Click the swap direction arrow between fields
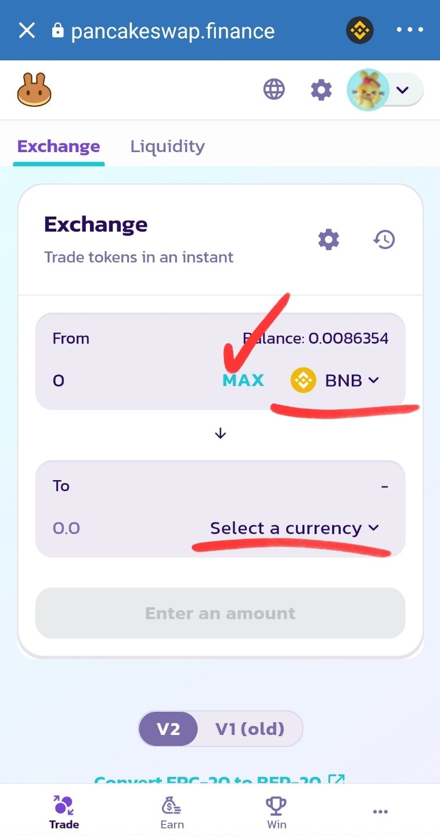Screen dimensions: 440x836 pos(220,434)
